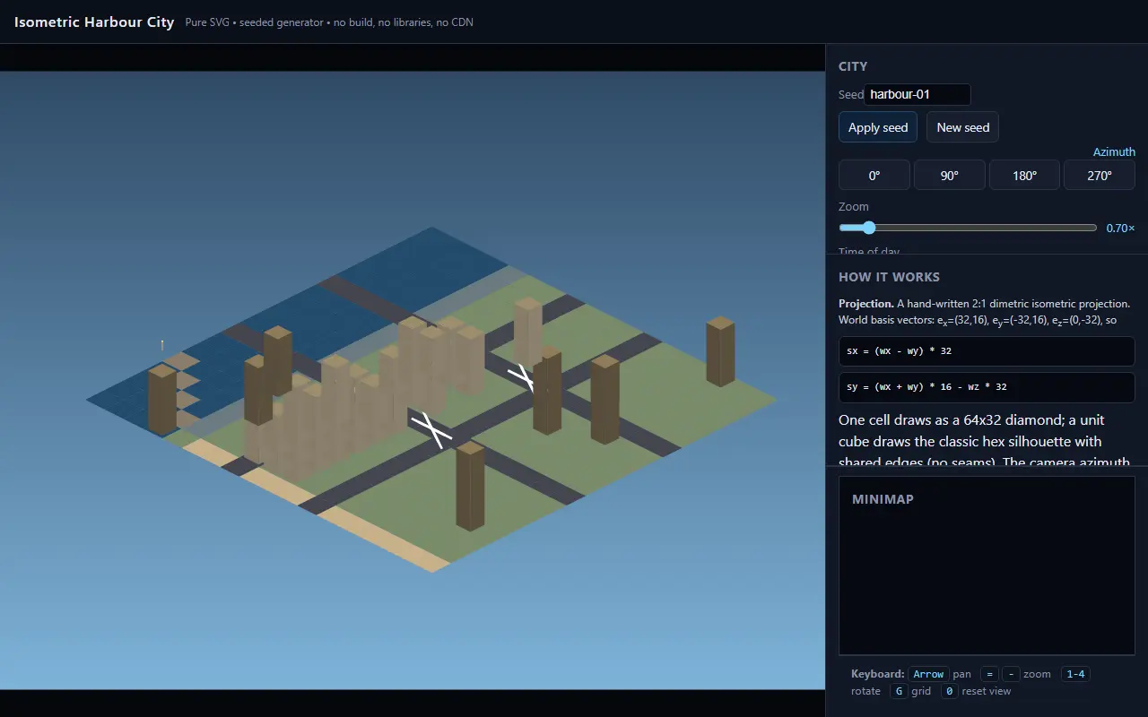Image resolution: width=1148 pixels, height=717 pixels.
Task: Click the white X marker on the lower road
Action: [x=431, y=428]
